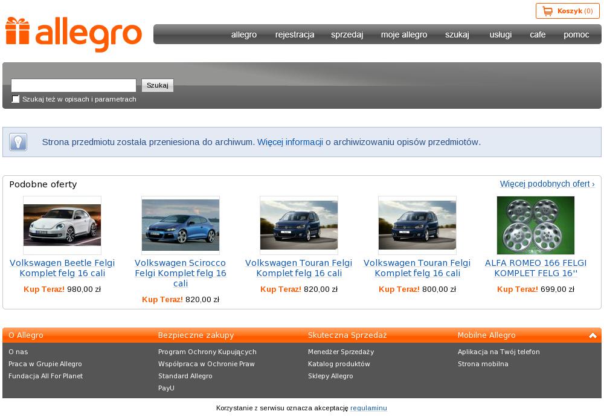The image size is (604, 420).
Task: Open the rejestracja menu item
Action: coord(295,34)
